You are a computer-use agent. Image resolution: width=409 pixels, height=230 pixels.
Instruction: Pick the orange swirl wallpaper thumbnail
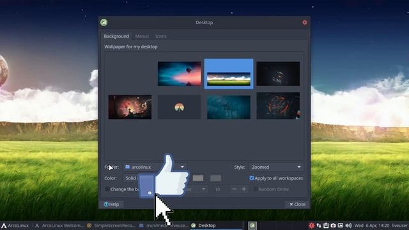click(278, 105)
